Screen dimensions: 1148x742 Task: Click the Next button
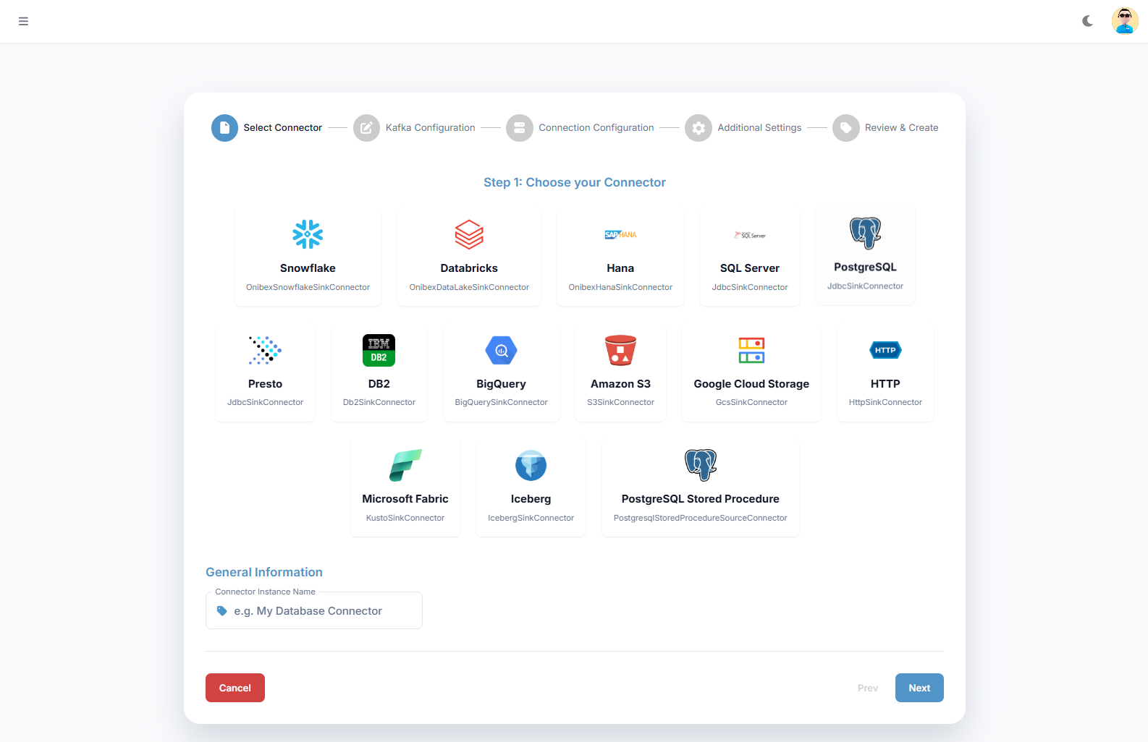click(x=919, y=688)
